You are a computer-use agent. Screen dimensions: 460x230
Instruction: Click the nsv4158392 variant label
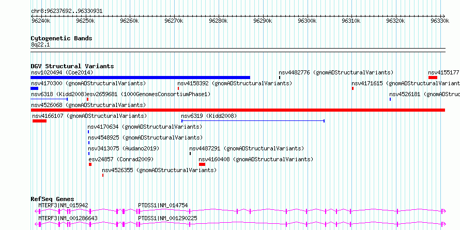click(x=235, y=83)
